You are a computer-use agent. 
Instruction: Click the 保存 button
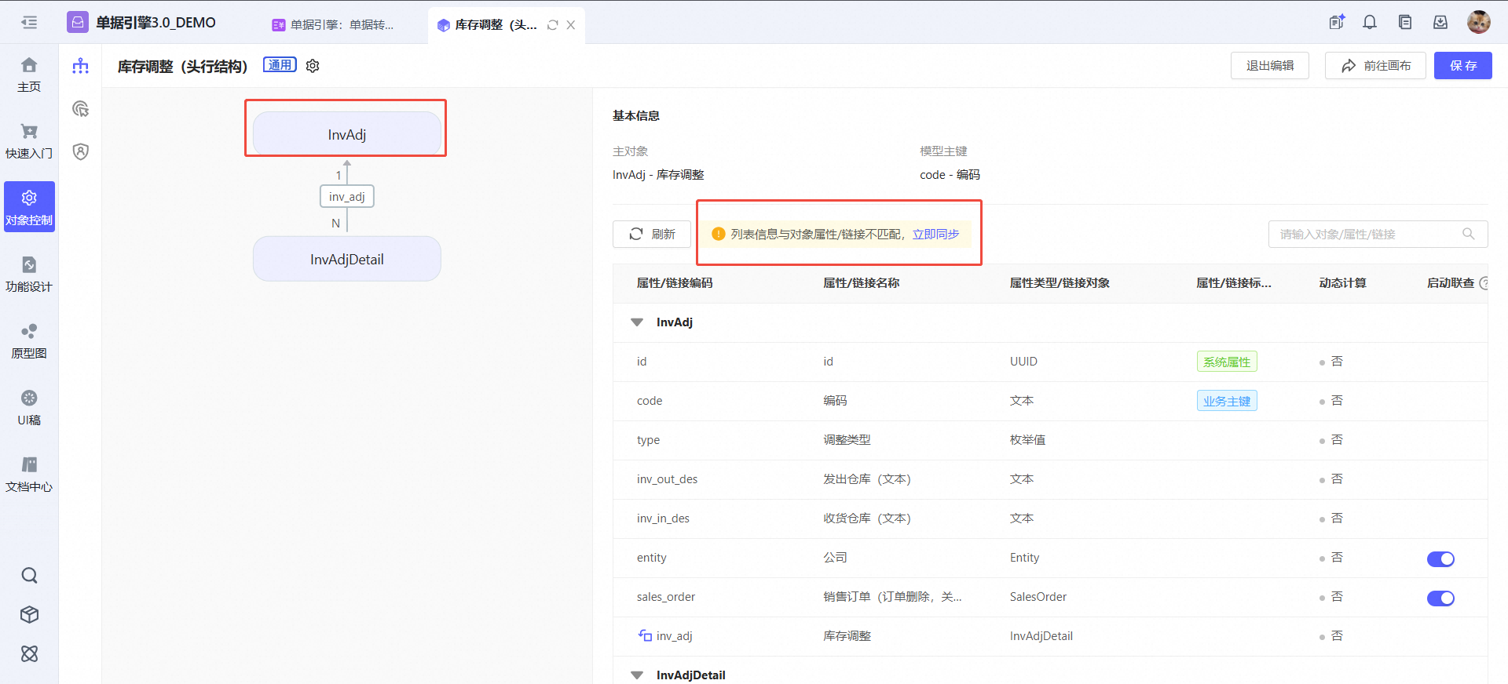click(1462, 66)
